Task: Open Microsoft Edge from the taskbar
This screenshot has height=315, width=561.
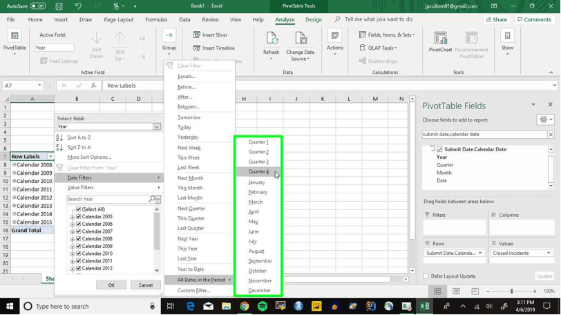Action: pos(191,307)
